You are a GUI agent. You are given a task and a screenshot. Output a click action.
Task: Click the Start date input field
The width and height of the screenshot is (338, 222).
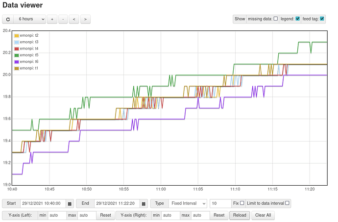(x=43, y=203)
